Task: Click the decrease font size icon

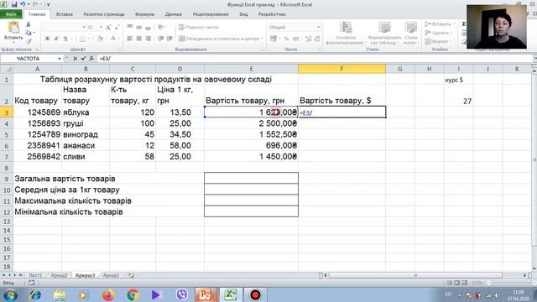Action: pyautogui.click(x=117, y=27)
